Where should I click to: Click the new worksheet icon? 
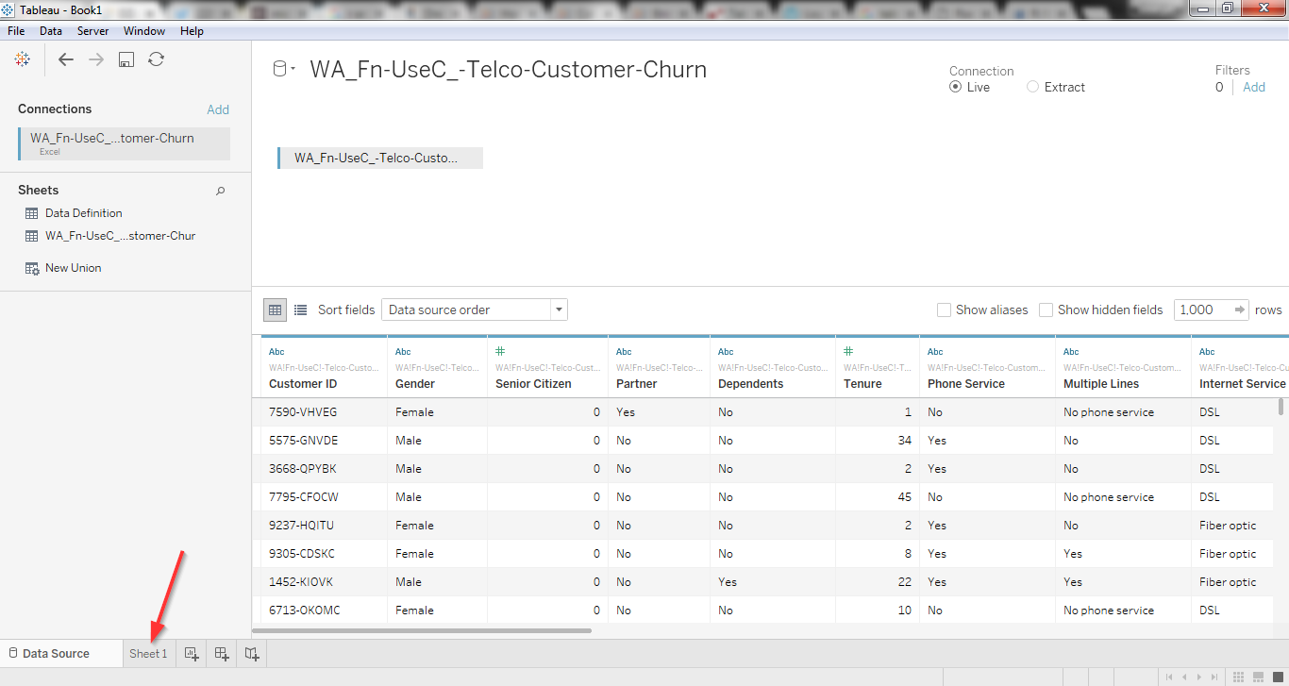point(192,653)
